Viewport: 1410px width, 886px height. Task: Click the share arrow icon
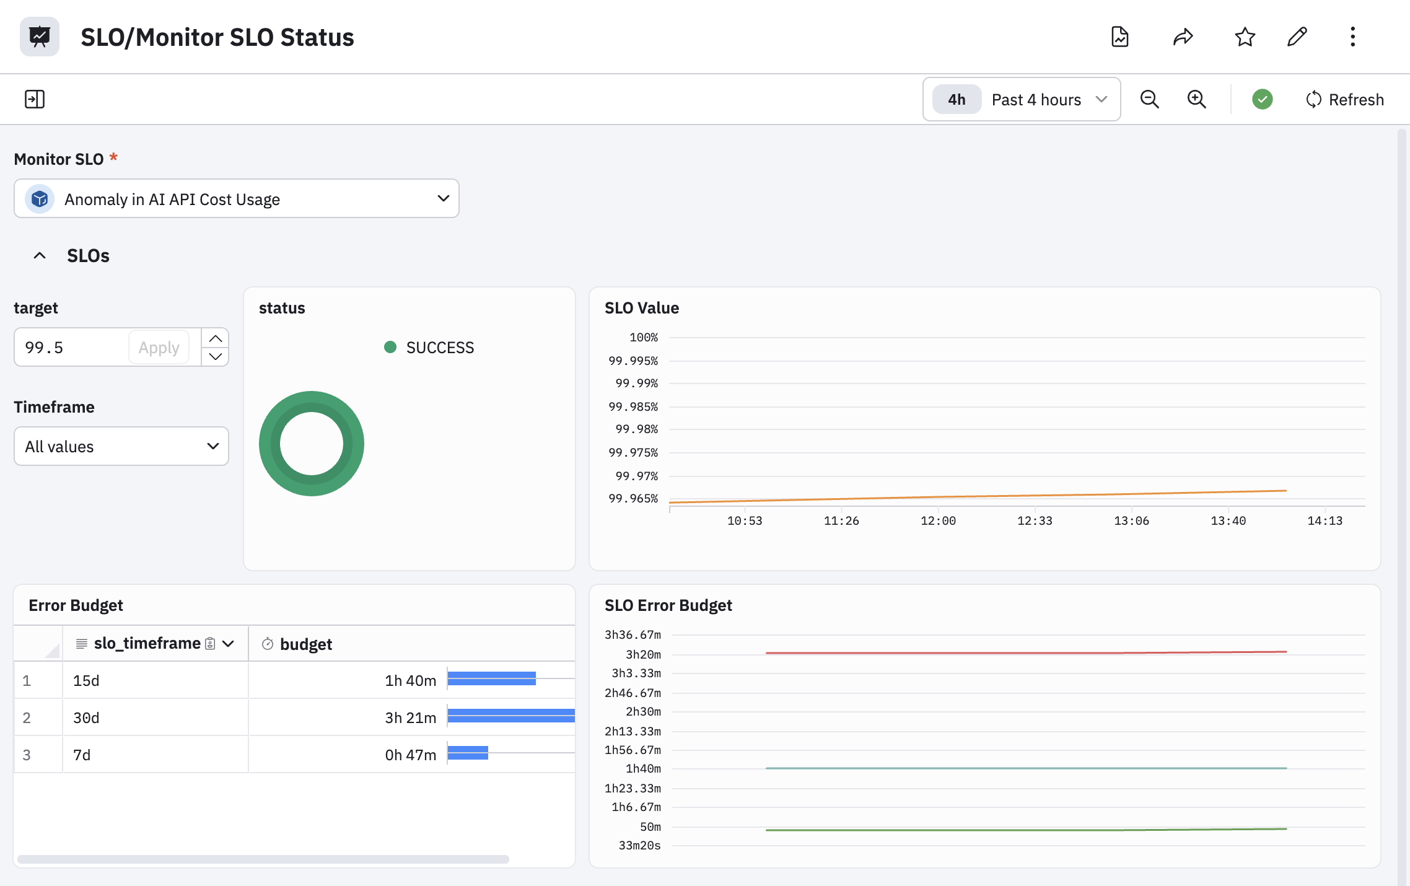coord(1183,37)
